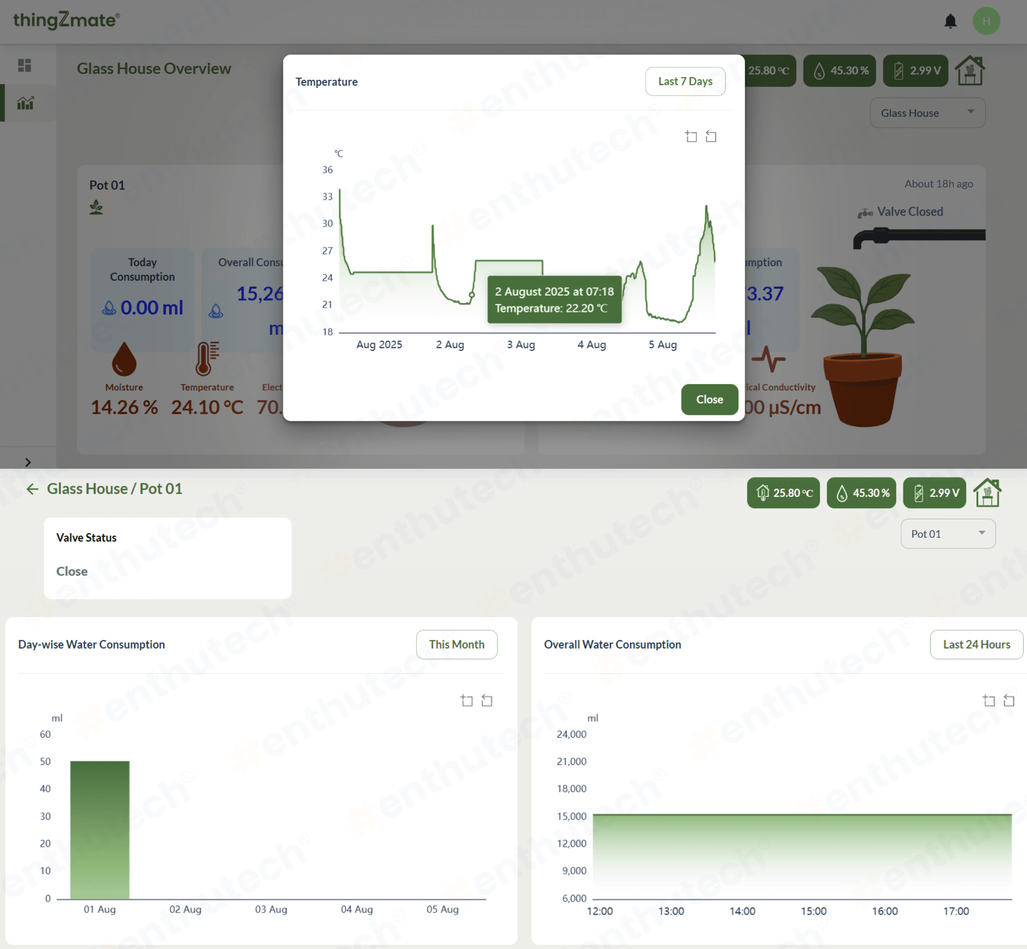Click the Valve Closed label
The height and width of the screenshot is (949, 1027).
(x=910, y=211)
